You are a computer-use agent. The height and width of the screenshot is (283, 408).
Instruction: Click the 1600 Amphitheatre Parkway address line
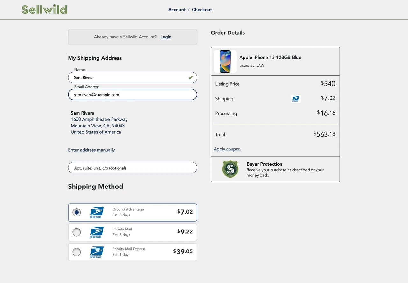pyautogui.click(x=99, y=119)
